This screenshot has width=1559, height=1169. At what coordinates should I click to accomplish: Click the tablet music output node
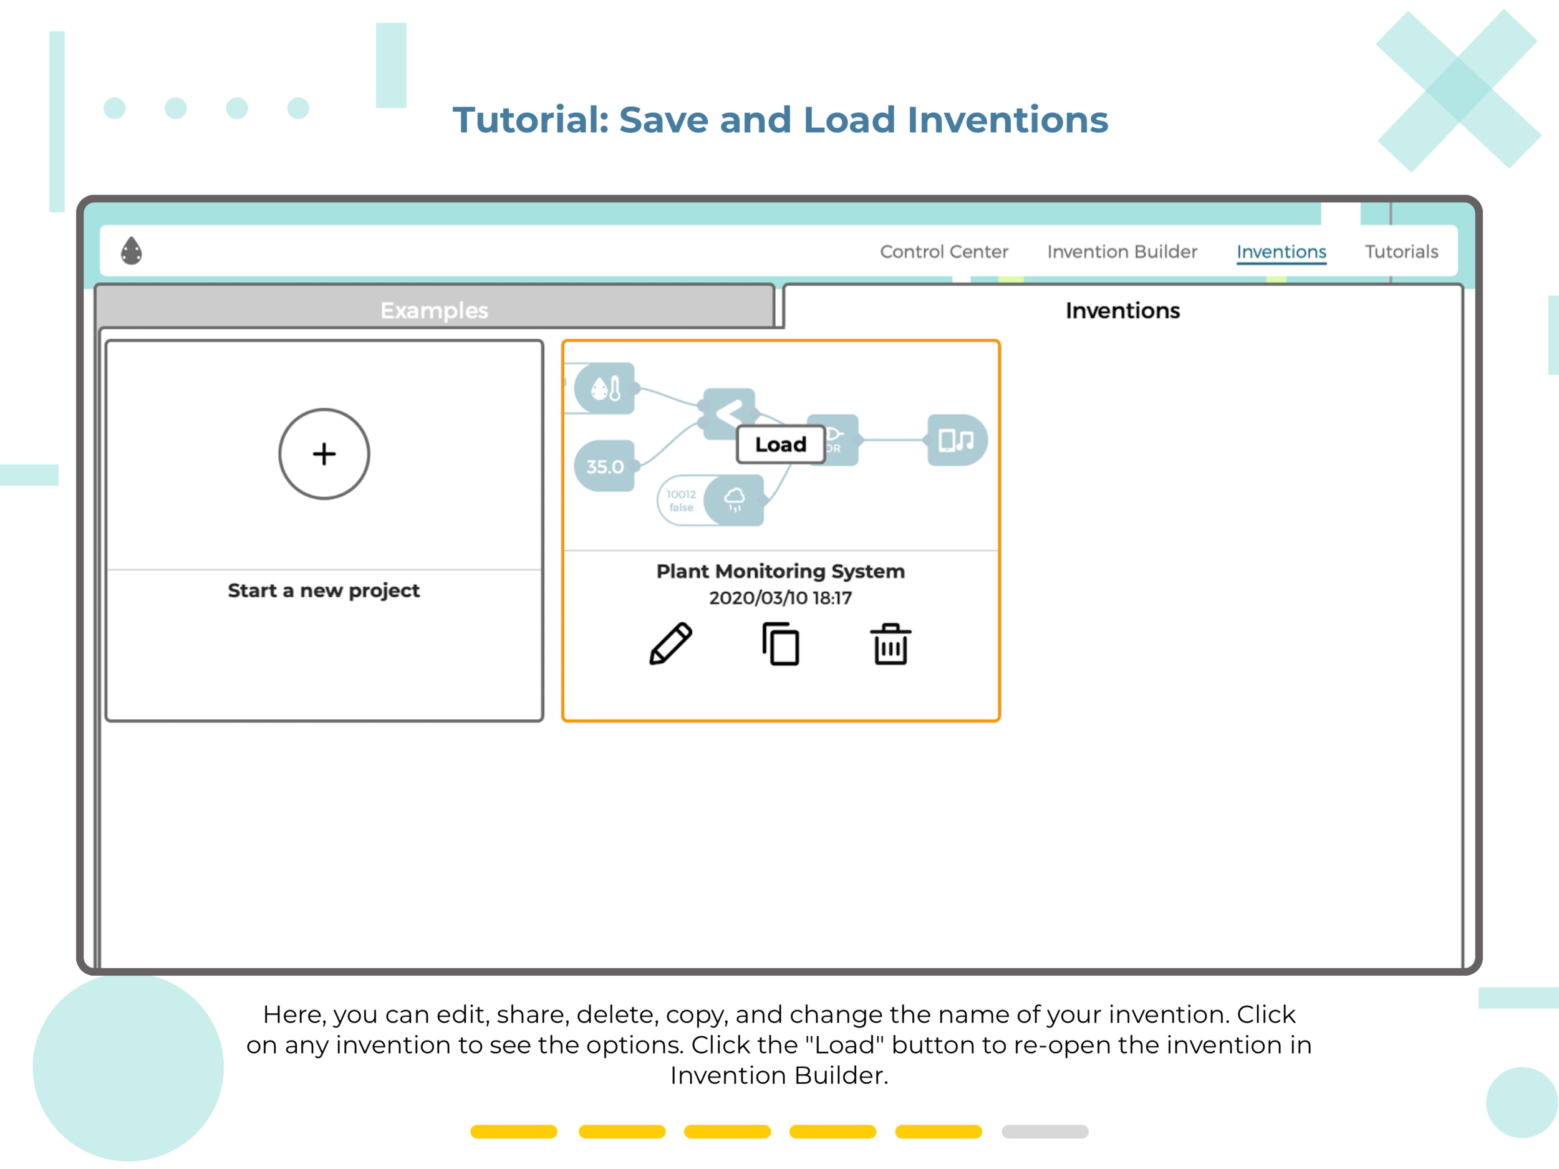957,440
